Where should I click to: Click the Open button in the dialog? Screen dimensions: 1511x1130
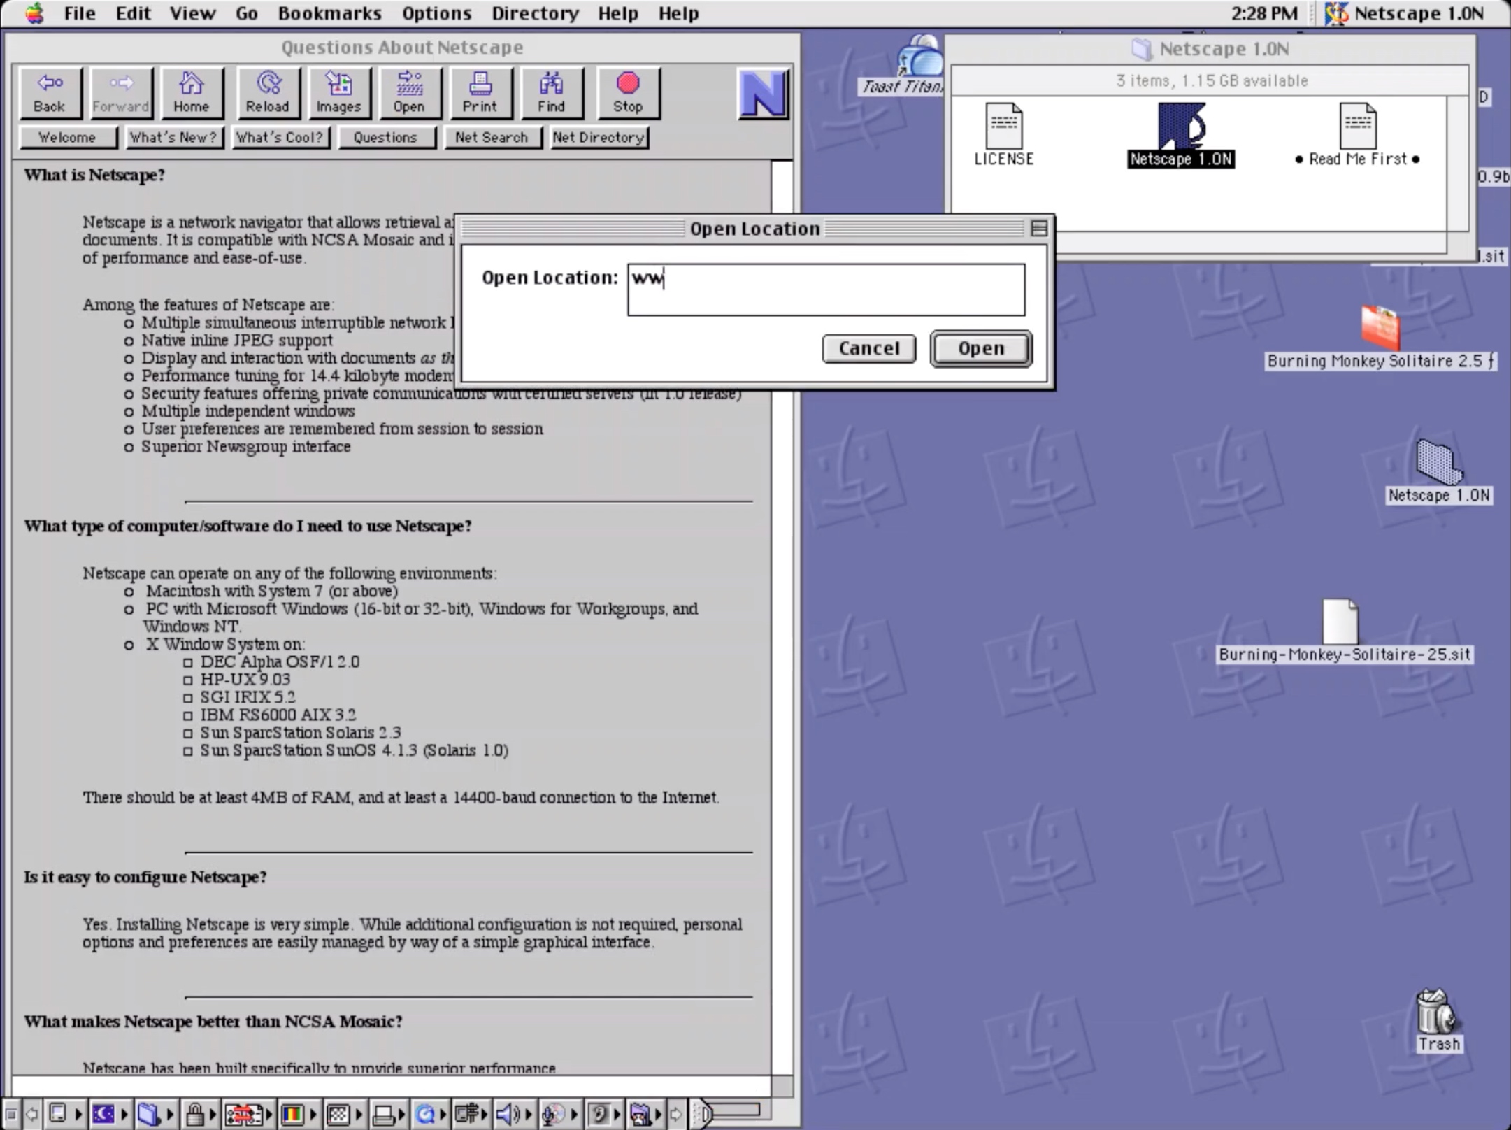point(981,348)
